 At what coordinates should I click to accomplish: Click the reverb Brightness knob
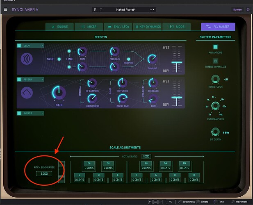click(92, 98)
